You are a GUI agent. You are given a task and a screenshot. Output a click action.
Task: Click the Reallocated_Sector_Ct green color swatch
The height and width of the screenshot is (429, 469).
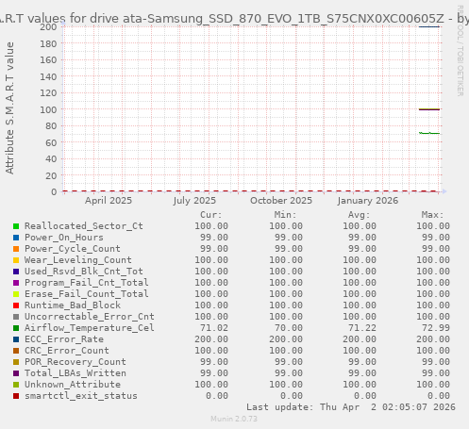point(16,226)
